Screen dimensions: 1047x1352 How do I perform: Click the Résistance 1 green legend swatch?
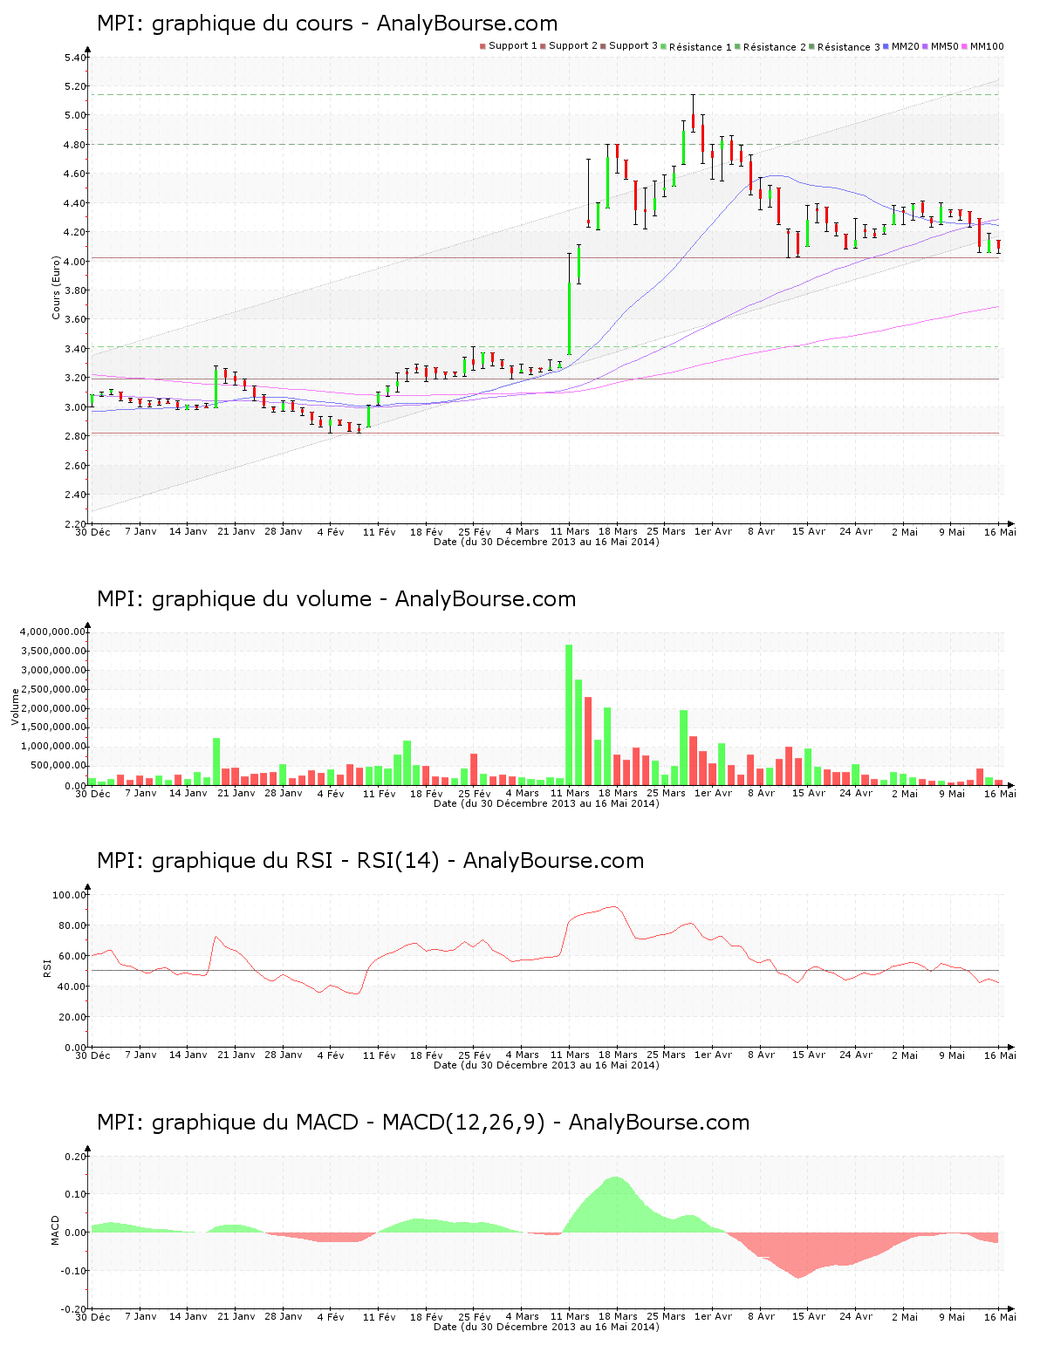pos(664,46)
